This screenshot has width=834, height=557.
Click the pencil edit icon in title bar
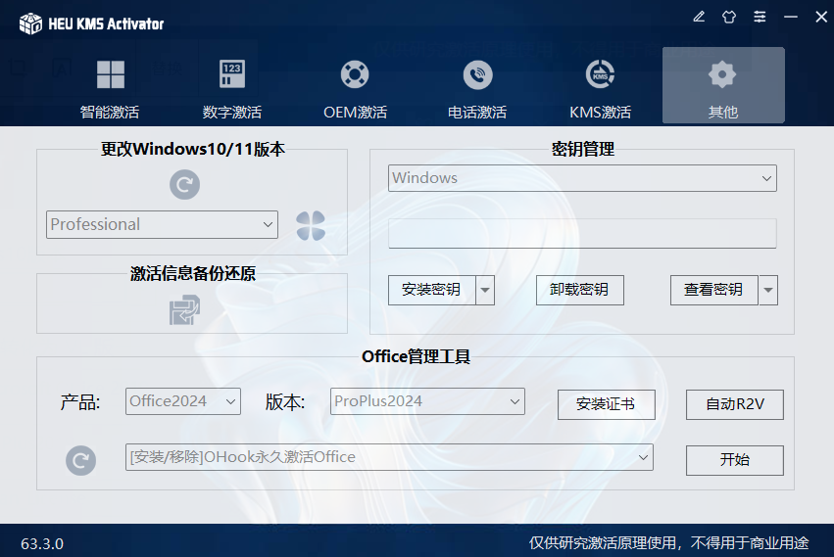tap(699, 17)
